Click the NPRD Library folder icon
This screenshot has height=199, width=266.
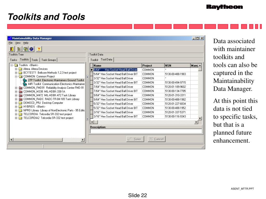coord(20,110)
